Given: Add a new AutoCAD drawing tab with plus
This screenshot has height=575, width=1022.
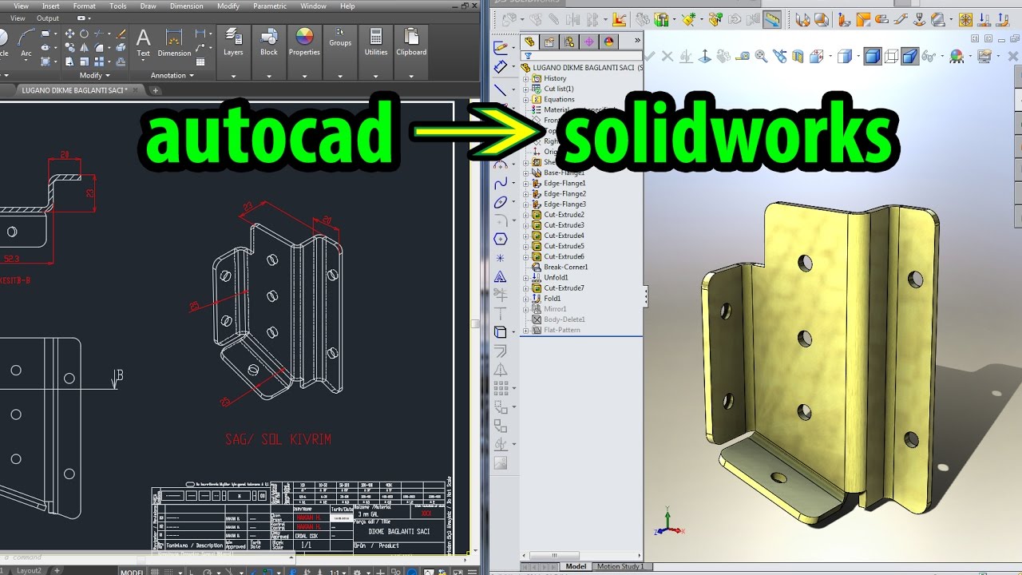Looking at the screenshot, I should coord(156,90).
